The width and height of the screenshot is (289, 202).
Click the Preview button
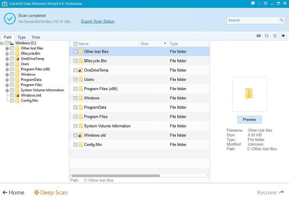coord(249,120)
